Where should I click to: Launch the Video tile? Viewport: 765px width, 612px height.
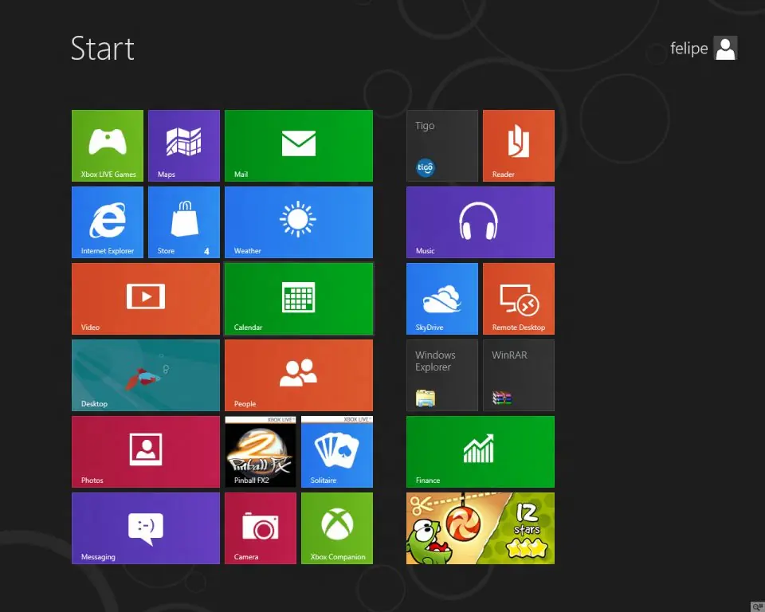click(146, 299)
